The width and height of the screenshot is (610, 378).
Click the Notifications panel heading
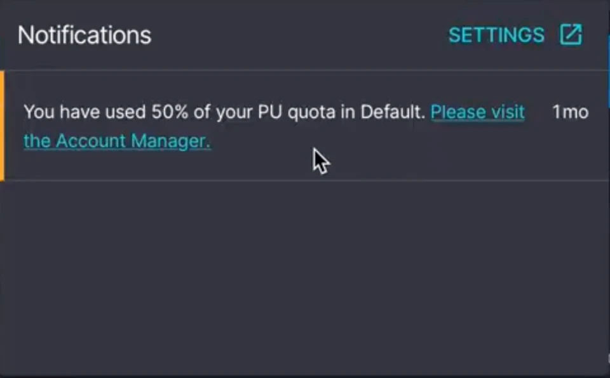click(x=85, y=35)
